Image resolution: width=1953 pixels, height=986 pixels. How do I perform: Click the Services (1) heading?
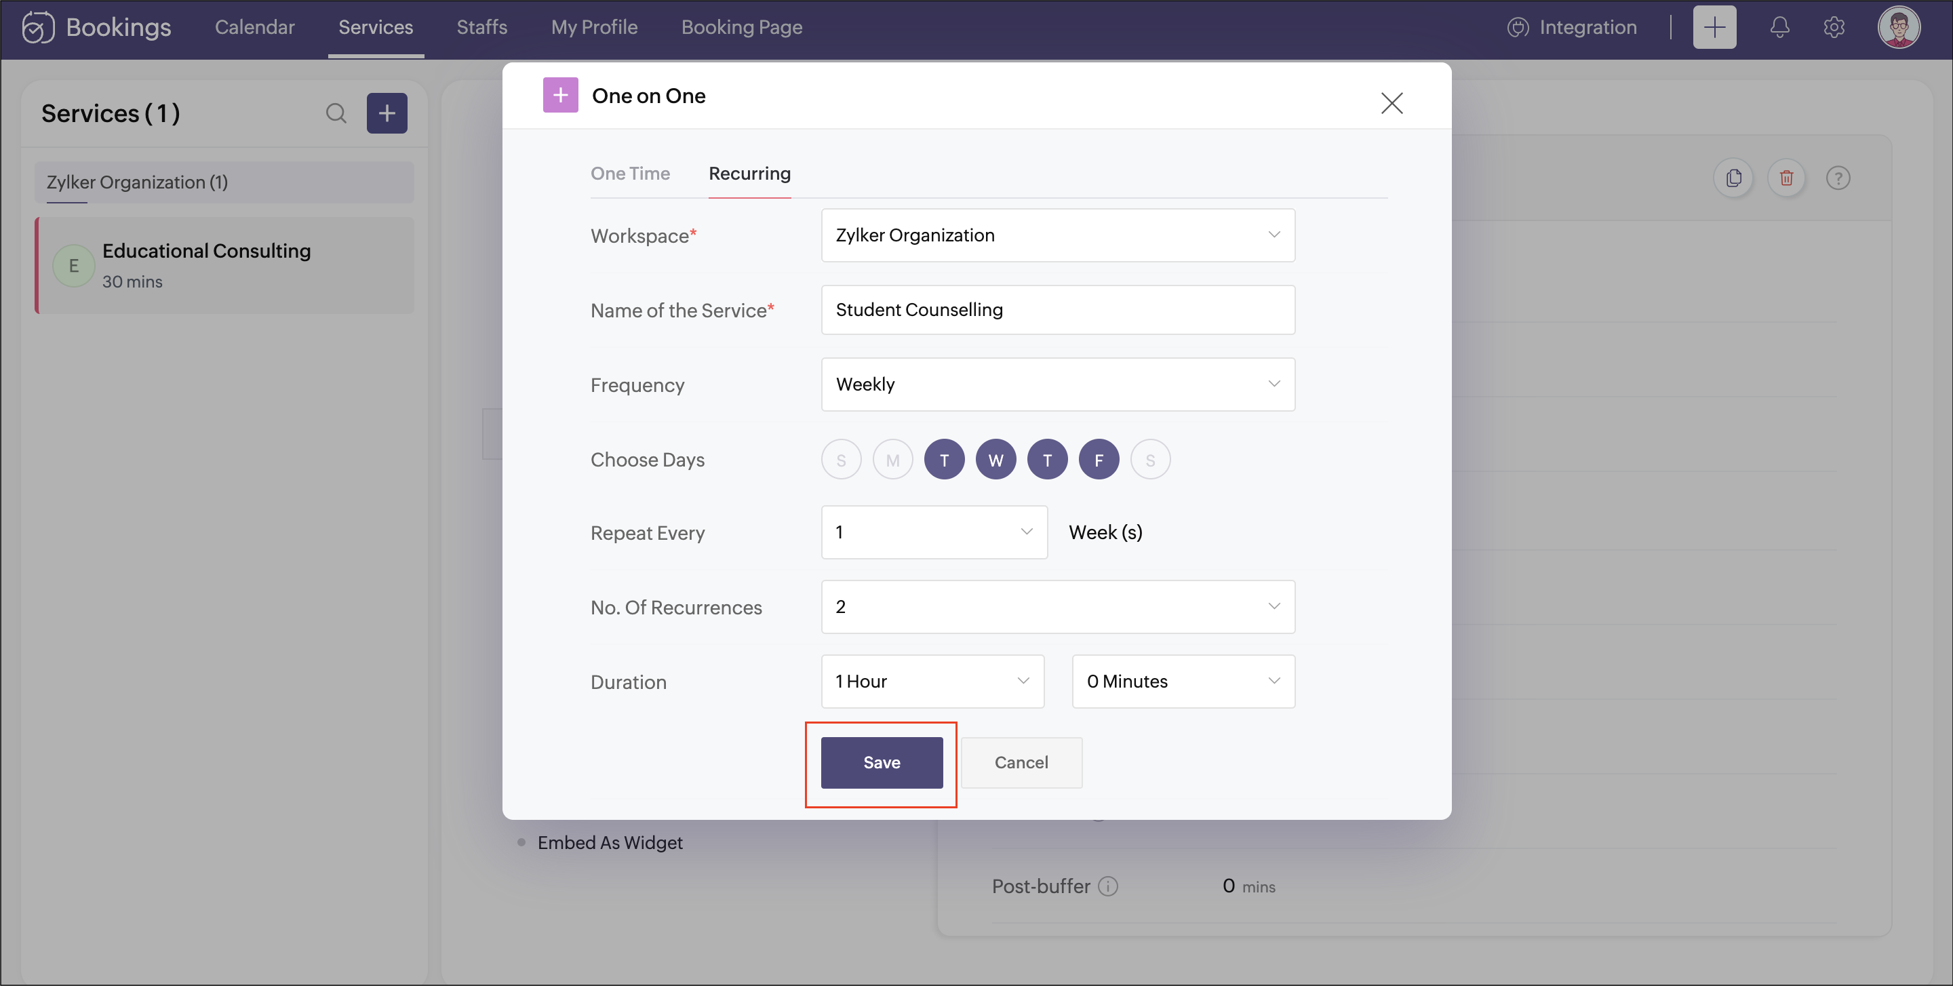click(x=111, y=114)
